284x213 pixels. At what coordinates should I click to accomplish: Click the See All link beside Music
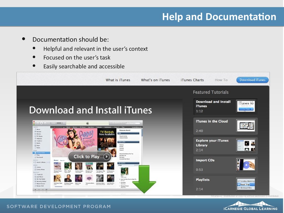(62, 161)
